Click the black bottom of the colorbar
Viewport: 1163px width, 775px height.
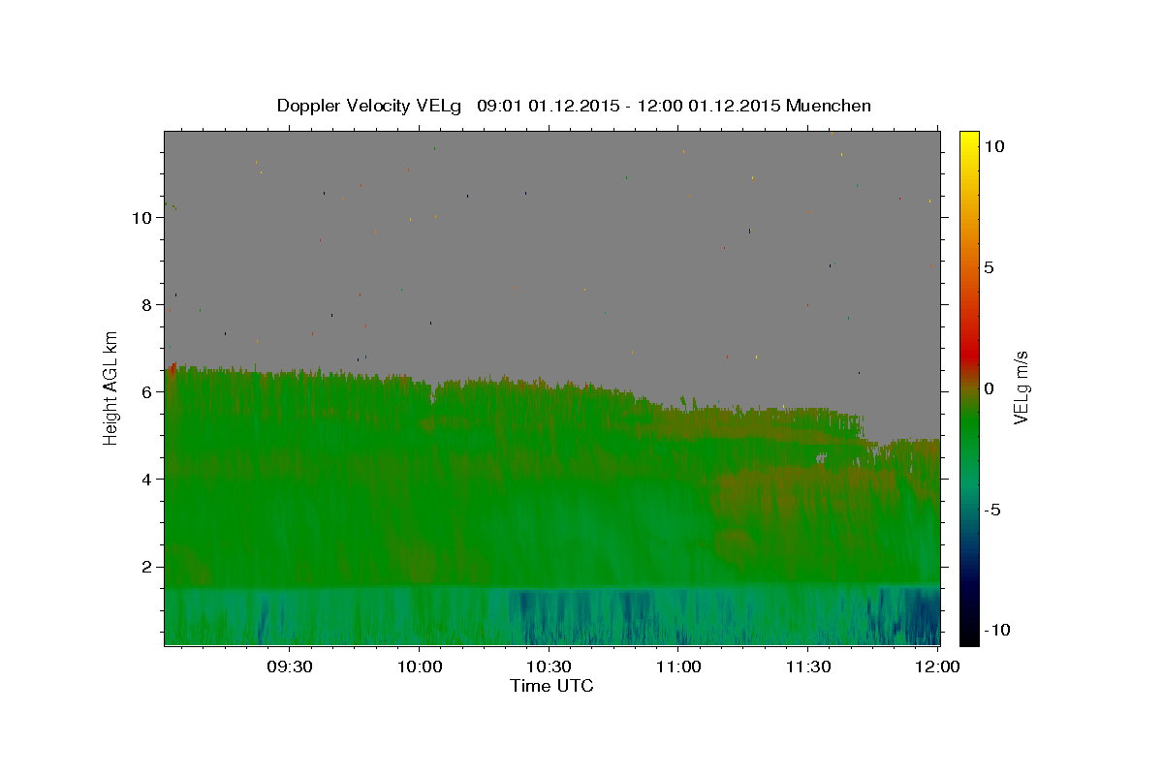click(969, 635)
